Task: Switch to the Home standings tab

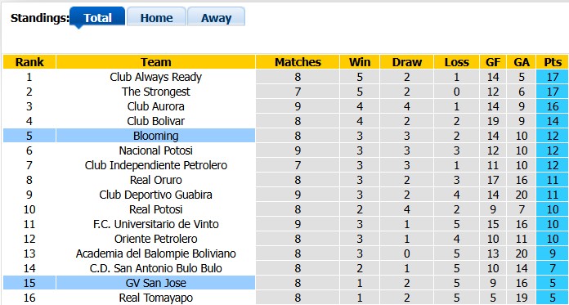Action: pyautogui.click(x=156, y=16)
